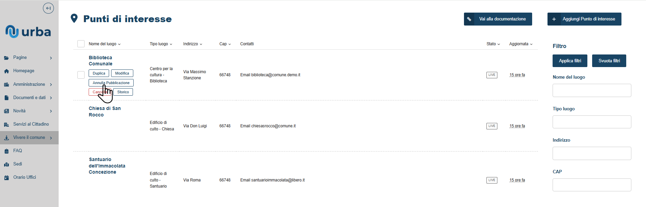The image size is (646, 207).
Task: Click the Nome del luogo filter field
Action: [592, 91]
